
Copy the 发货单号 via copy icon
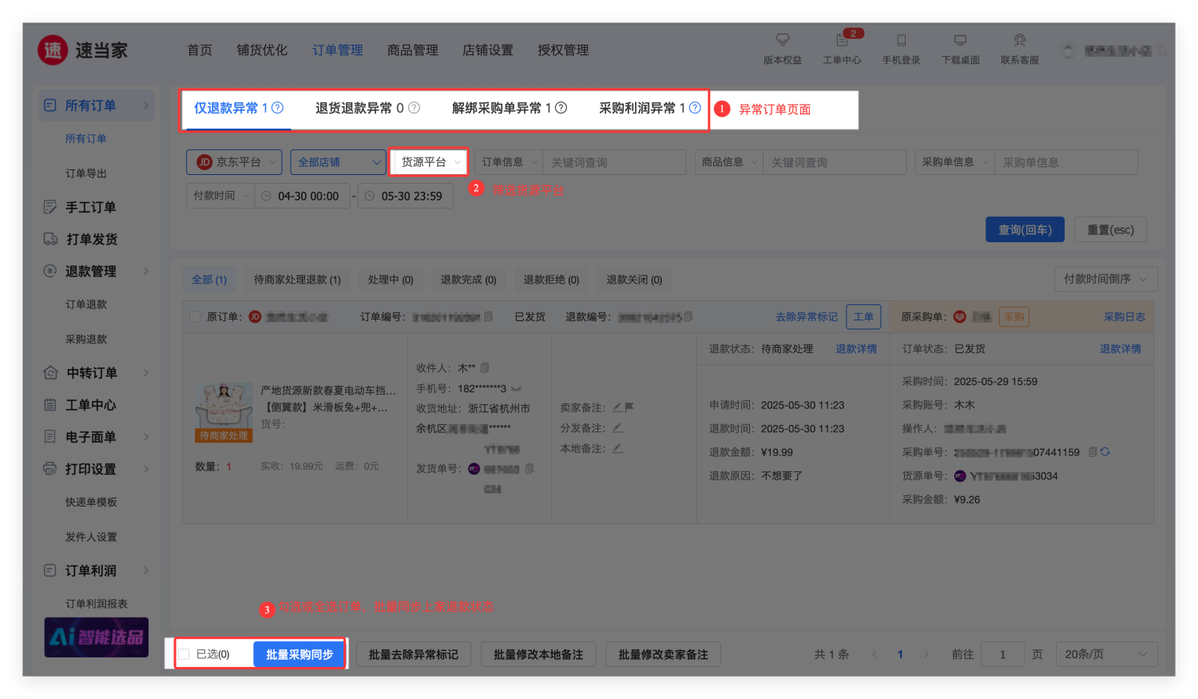coord(530,469)
